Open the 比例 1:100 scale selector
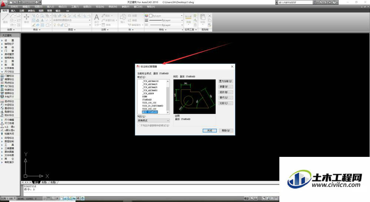 pos(8,198)
